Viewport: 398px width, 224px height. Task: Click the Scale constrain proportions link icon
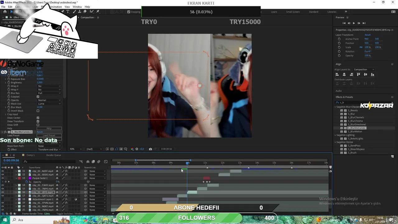tap(361, 47)
